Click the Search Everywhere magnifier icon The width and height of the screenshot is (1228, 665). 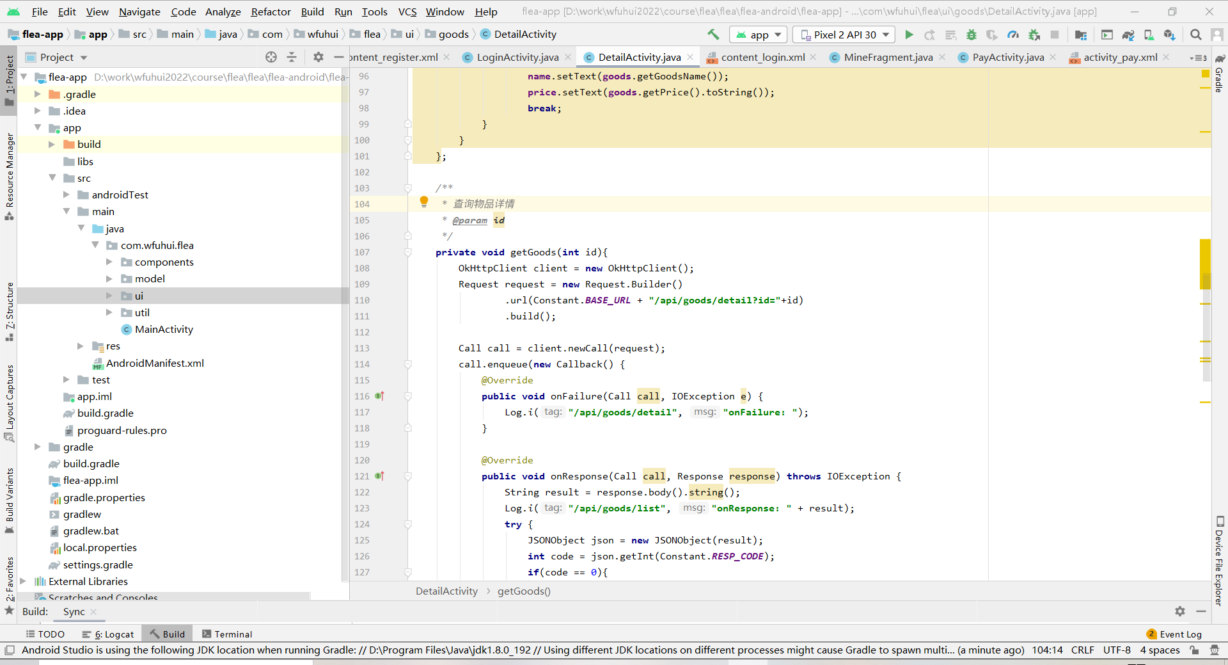[1195, 35]
